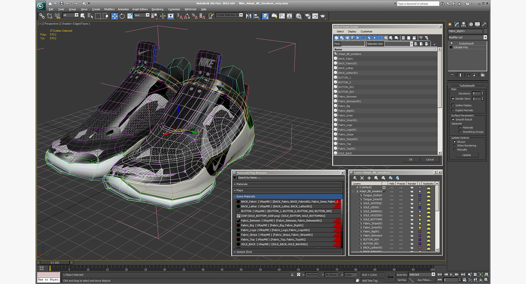Open the Rendering menu
This screenshot has width=526, height=284.
157,9
